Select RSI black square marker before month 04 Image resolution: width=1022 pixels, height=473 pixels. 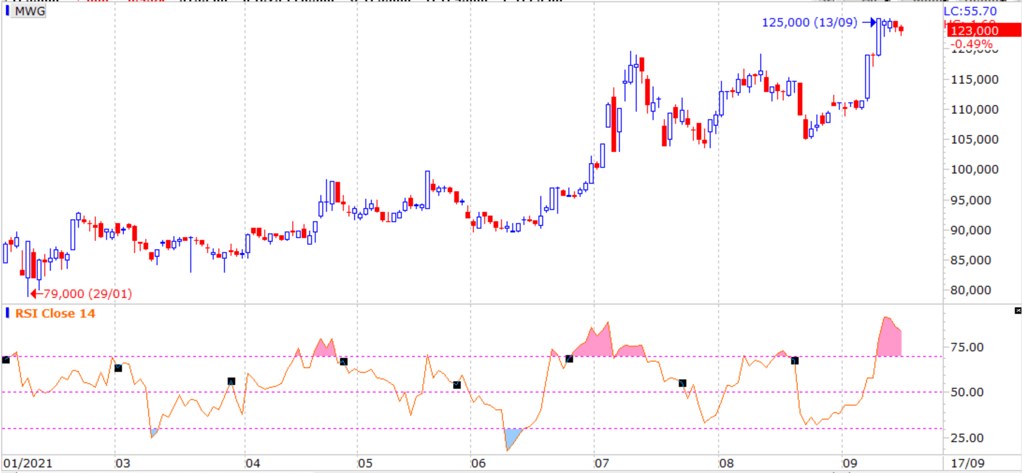point(231,381)
